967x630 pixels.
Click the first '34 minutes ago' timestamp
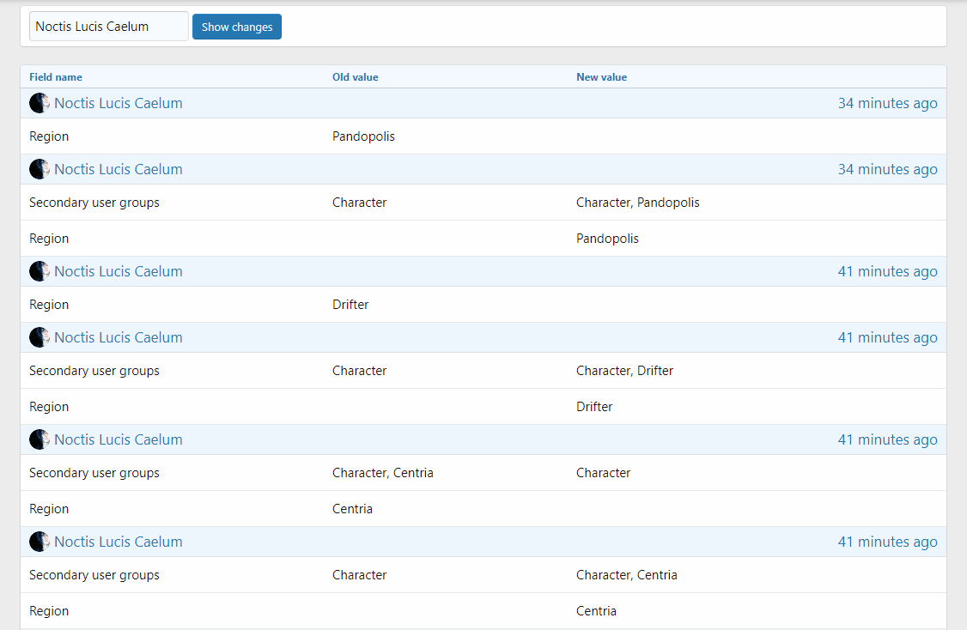click(x=887, y=103)
